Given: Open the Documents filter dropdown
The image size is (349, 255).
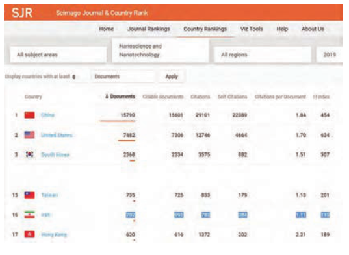Looking at the screenshot, I should [123, 77].
